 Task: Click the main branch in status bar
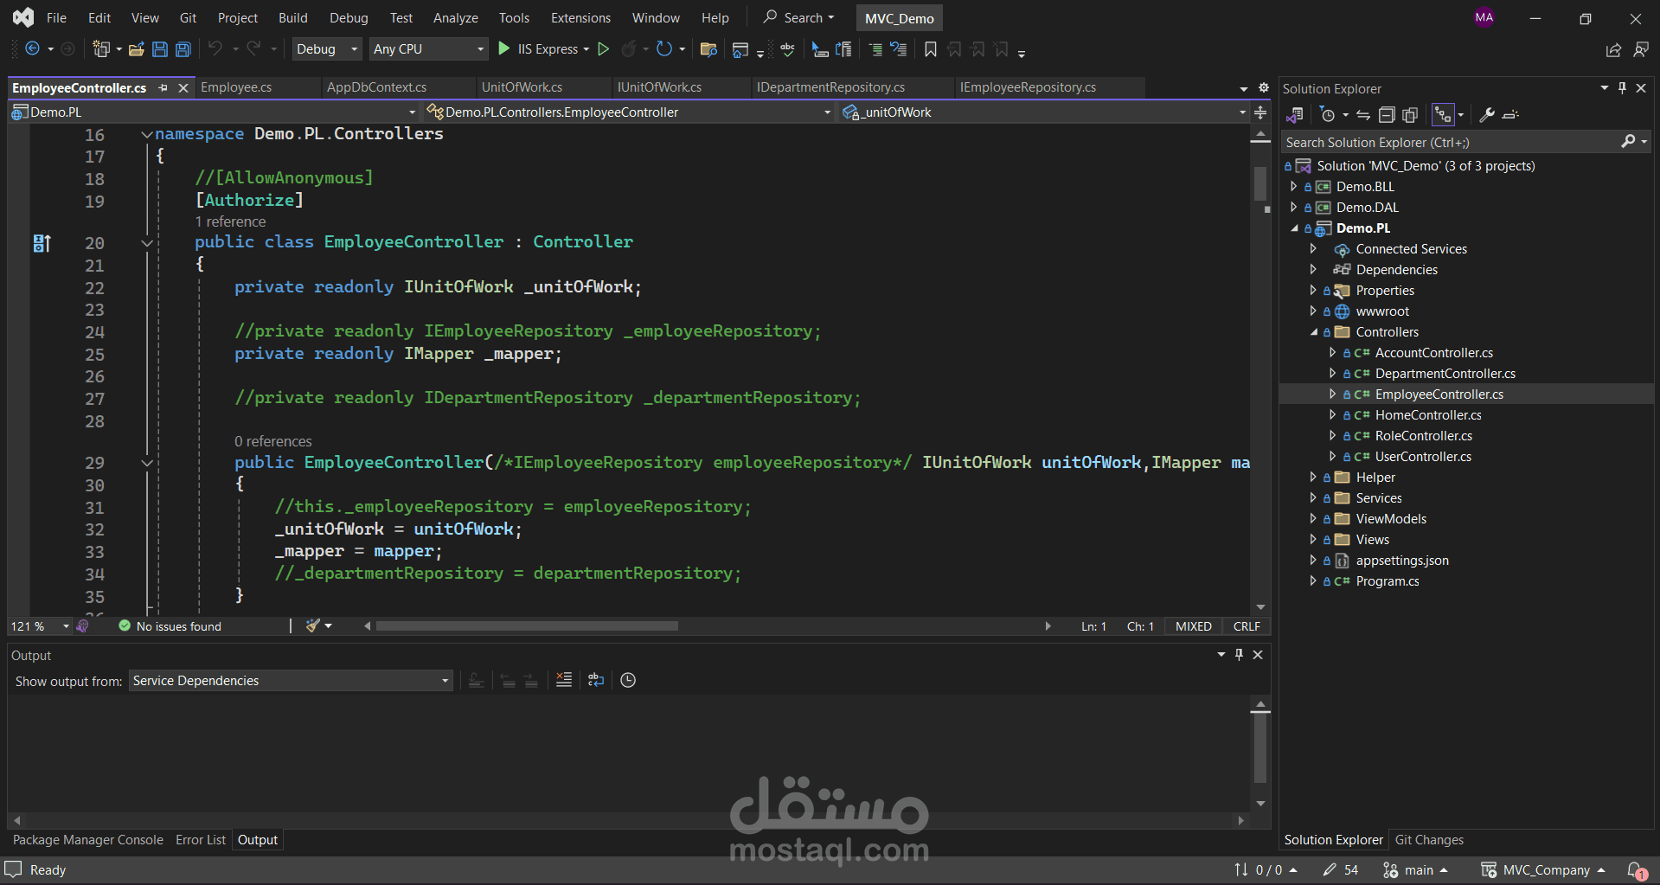coord(1415,870)
